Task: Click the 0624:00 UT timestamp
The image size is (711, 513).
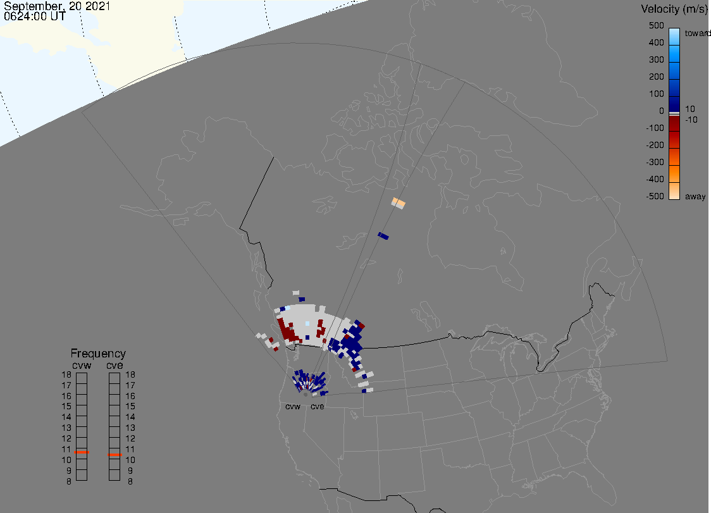Action: coord(34,16)
